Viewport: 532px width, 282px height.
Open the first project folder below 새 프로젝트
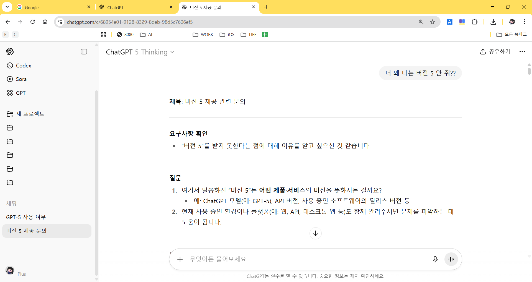[x=10, y=128]
